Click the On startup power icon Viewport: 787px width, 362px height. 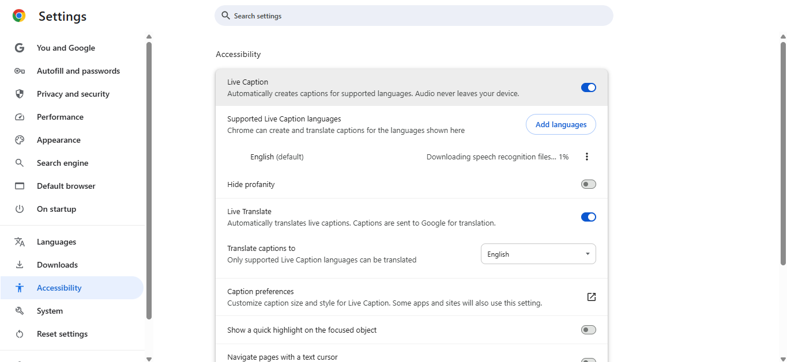(20, 209)
